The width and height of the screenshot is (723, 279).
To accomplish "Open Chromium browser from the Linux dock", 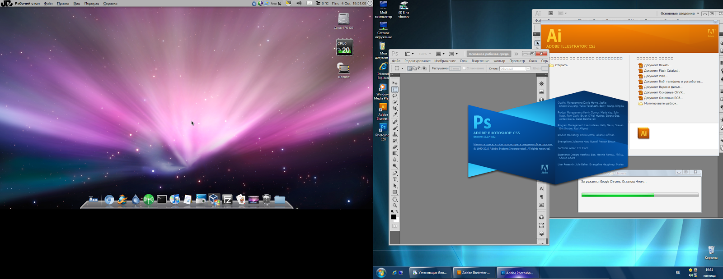I will tap(109, 200).
